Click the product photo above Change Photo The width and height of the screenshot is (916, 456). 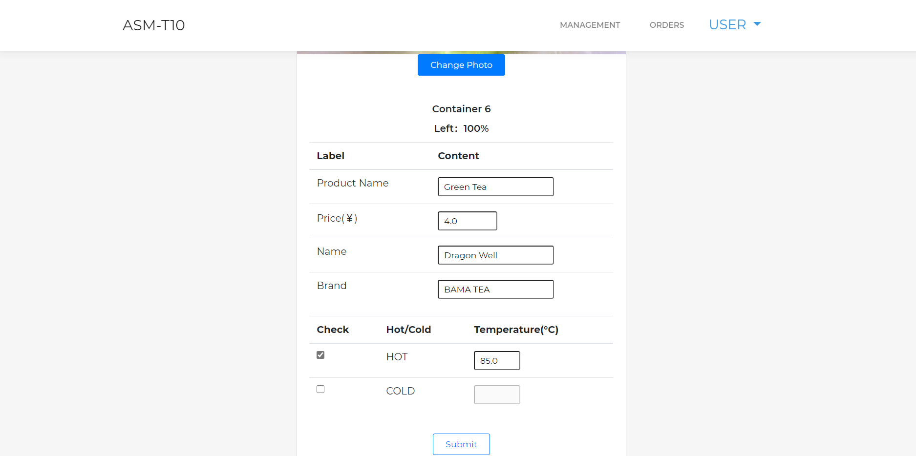(461, 52)
